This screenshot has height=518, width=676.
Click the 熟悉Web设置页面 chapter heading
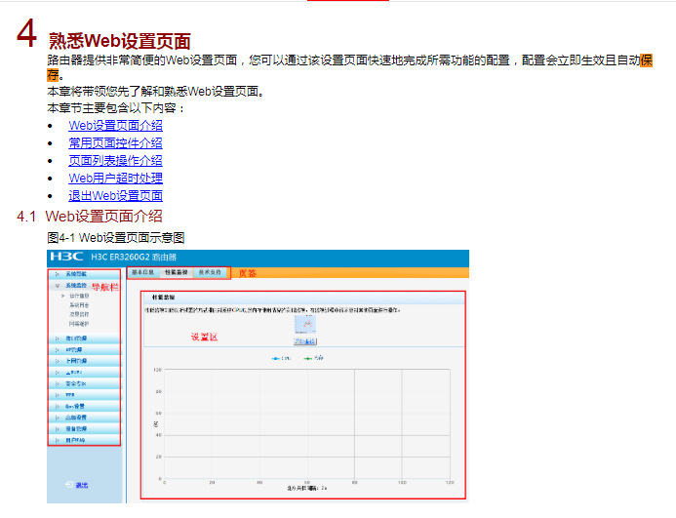click(119, 41)
